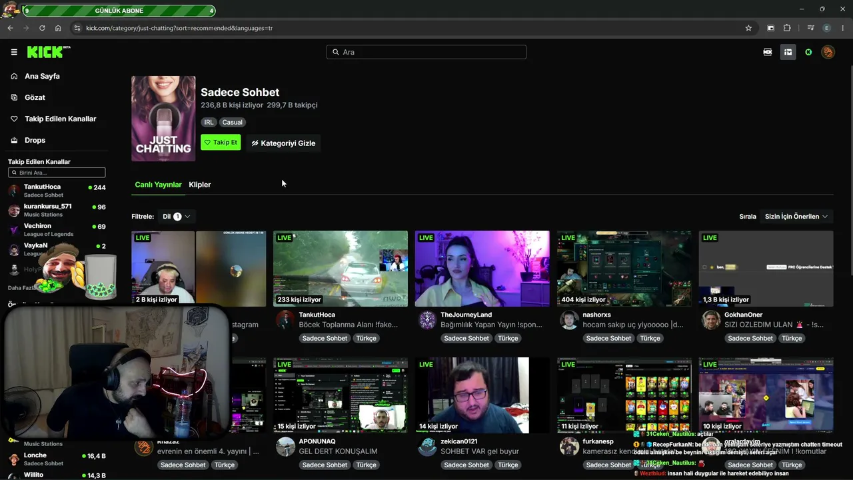Click TheJourneyLand channel avatar
Screen dimensions: 853x480
(427, 320)
